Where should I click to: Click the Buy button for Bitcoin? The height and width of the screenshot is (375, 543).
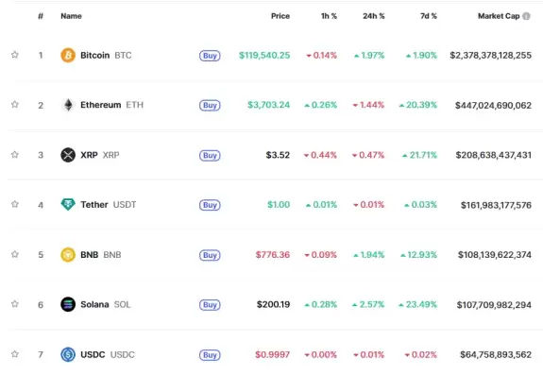(210, 56)
